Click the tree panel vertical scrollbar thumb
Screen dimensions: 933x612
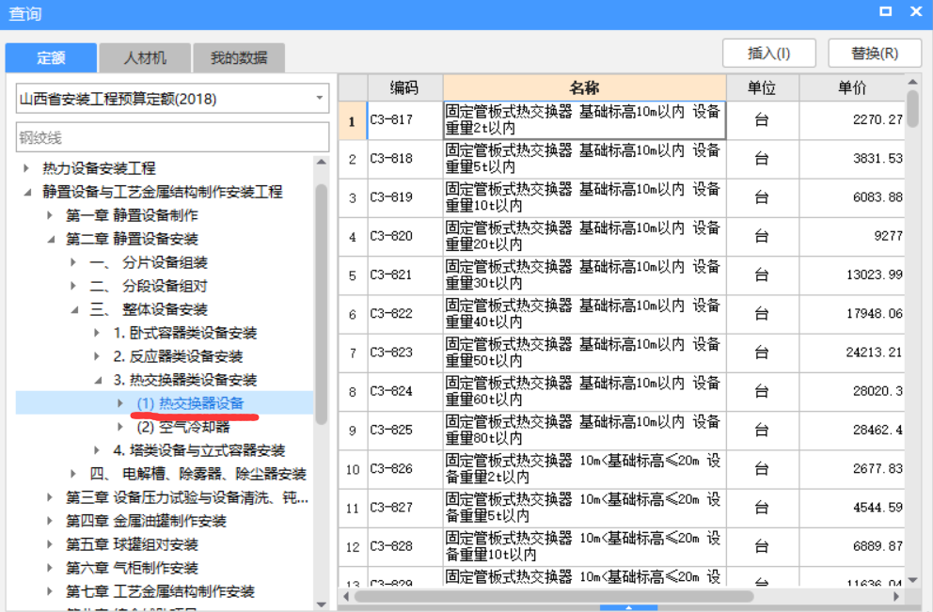tap(322, 305)
